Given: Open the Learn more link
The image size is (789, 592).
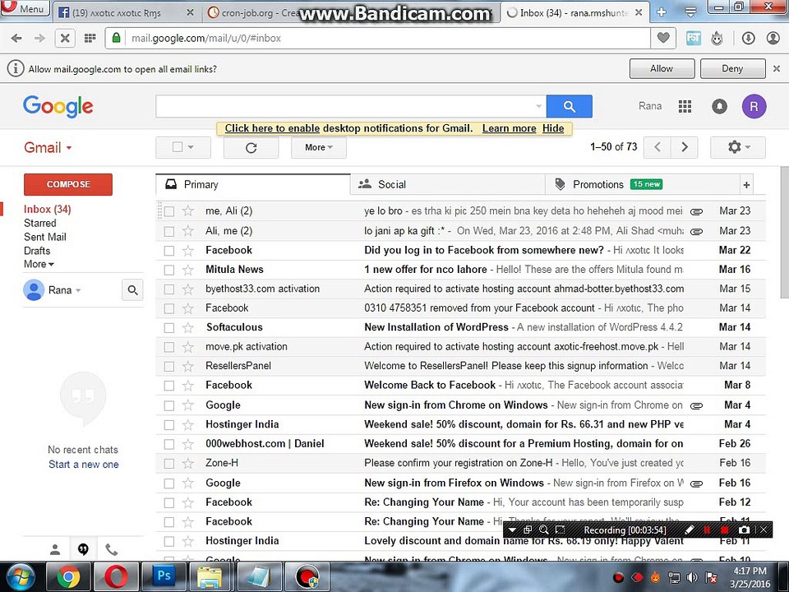Looking at the screenshot, I should point(510,128).
